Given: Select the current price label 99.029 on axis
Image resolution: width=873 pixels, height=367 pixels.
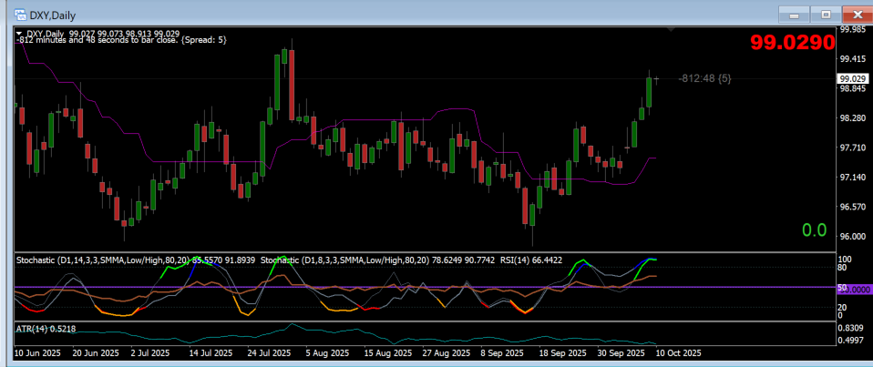Looking at the screenshot, I should [x=851, y=79].
